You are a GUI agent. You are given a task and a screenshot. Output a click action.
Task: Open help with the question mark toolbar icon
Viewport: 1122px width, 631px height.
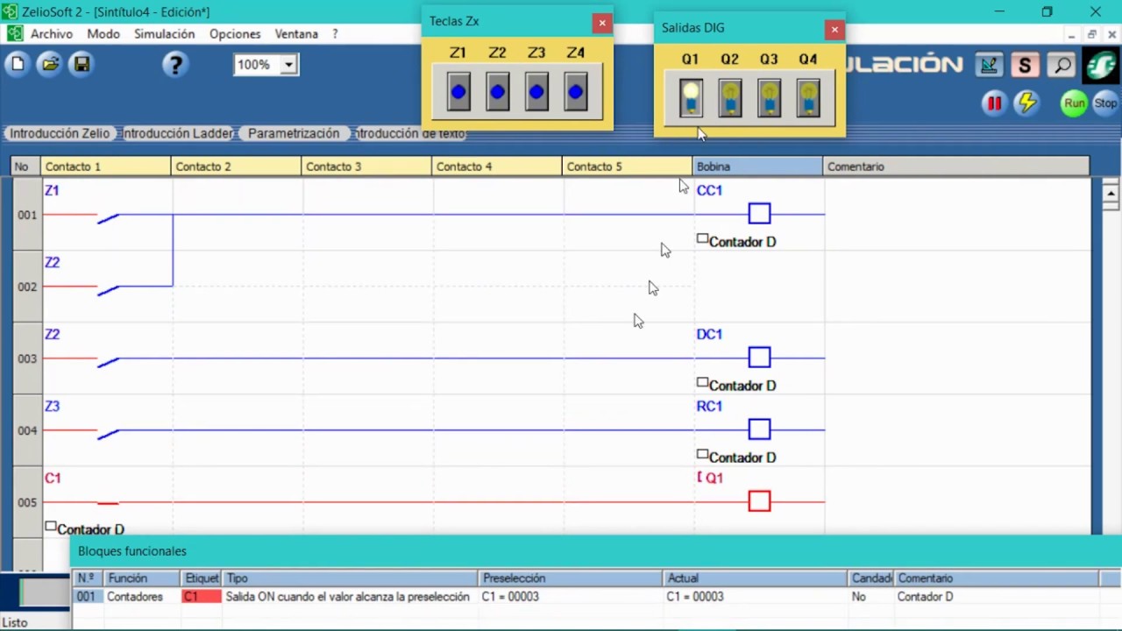[x=175, y=64]
